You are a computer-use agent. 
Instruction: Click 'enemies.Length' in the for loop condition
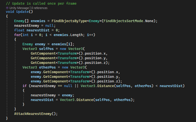coord(68,35)
